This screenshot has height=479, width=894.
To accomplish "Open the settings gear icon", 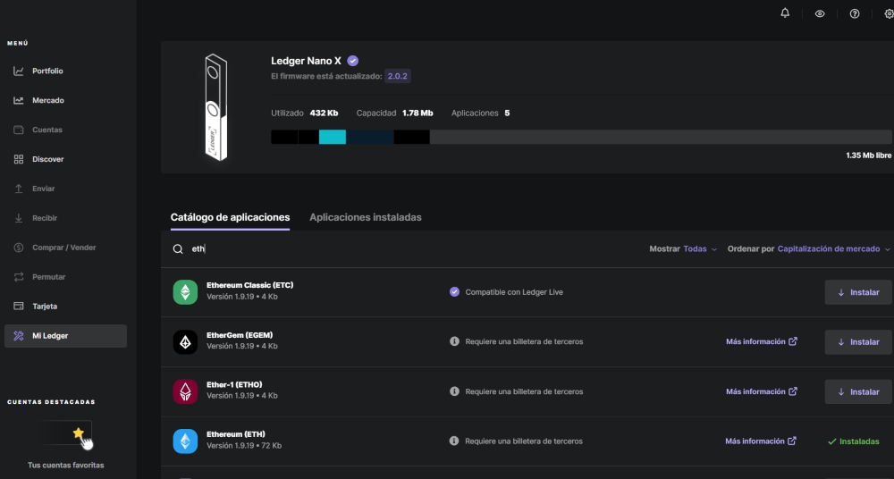I will pyautogui.click(x=888, y=13).
